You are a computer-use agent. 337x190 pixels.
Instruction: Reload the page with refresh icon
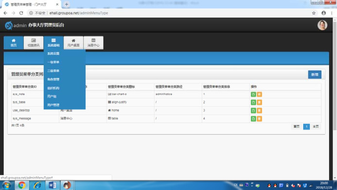tap(21, 13)
